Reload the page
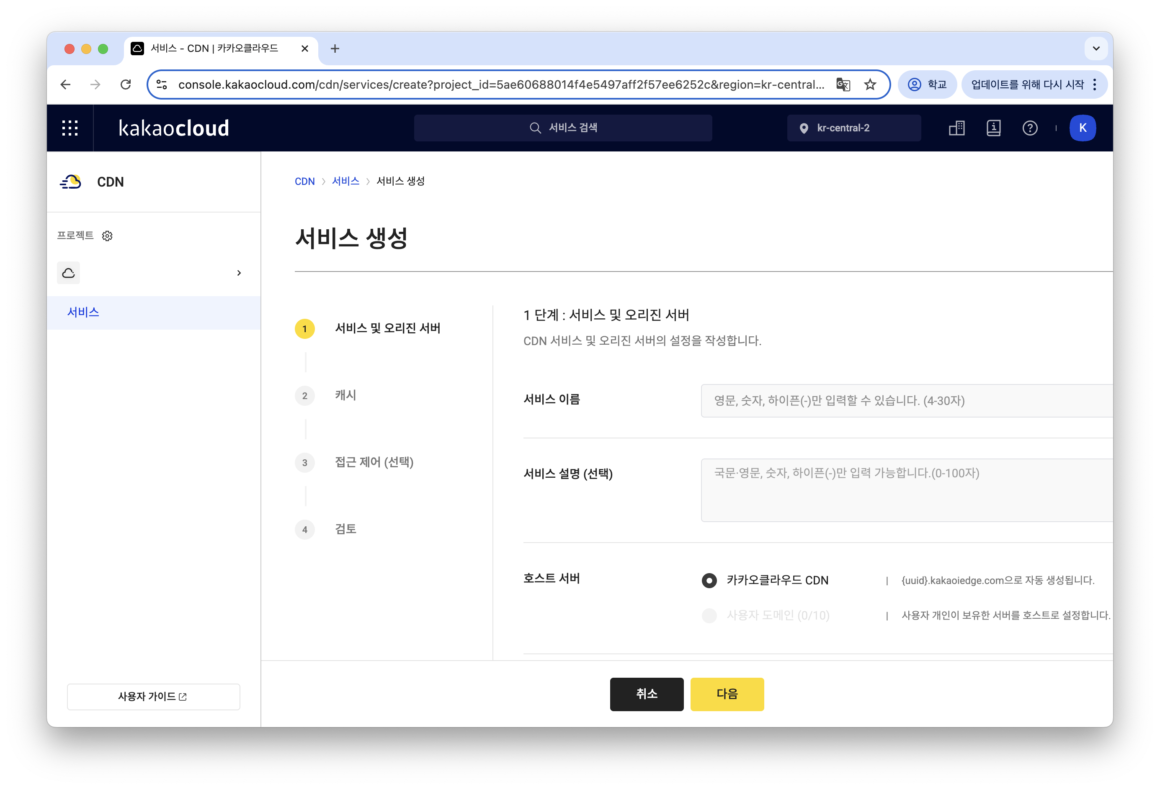This screenshot has height=789, width=1160. (x=126, y=85)
